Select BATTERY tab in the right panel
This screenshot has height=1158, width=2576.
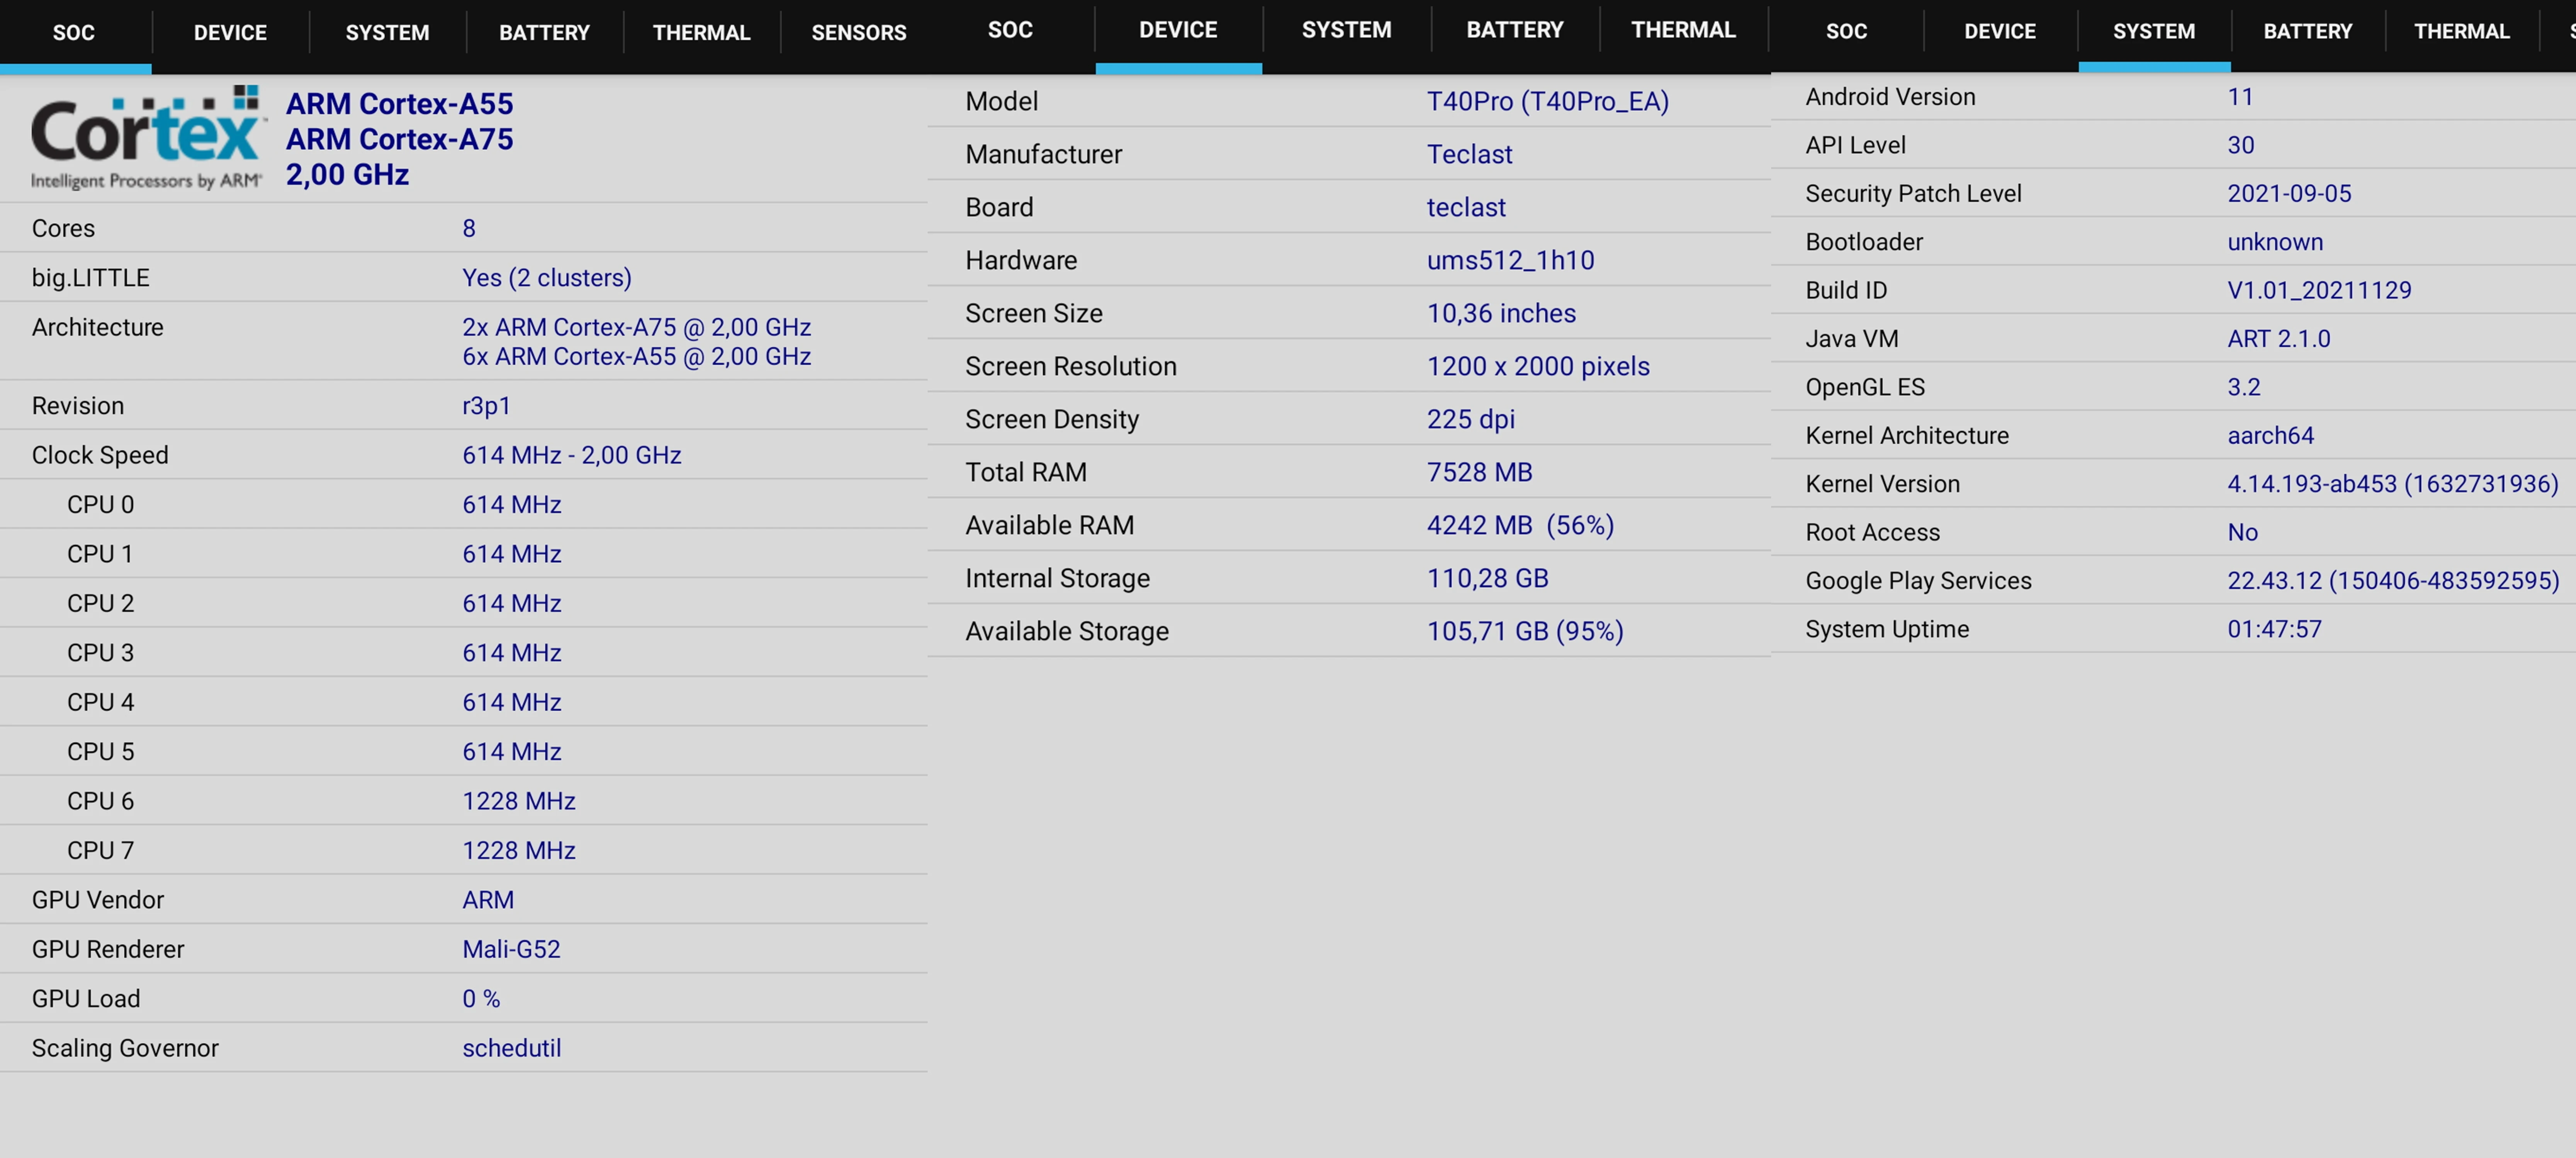[2307, 31]
